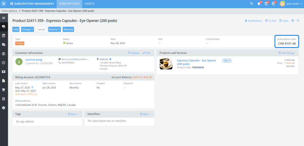Select the Overdue C $412.52 text

pyautogui.click(x=26, y=94)
